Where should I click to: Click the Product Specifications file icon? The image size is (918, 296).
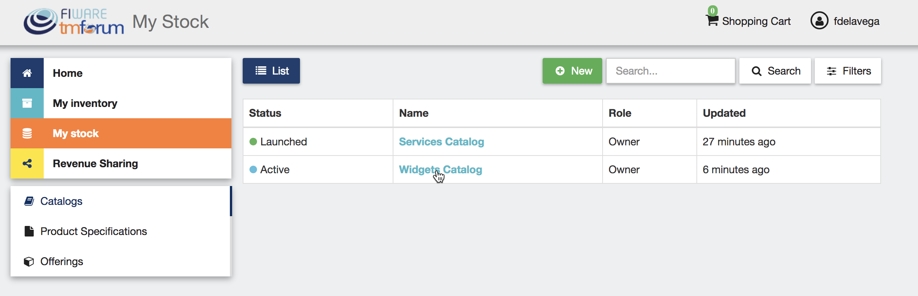click(29, 231)
